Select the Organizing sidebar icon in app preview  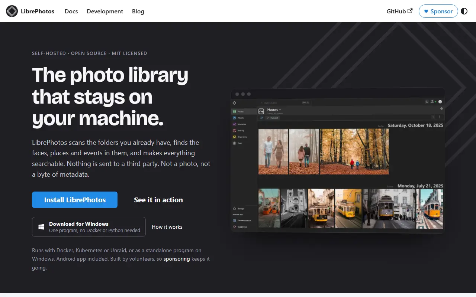point(234,137)
